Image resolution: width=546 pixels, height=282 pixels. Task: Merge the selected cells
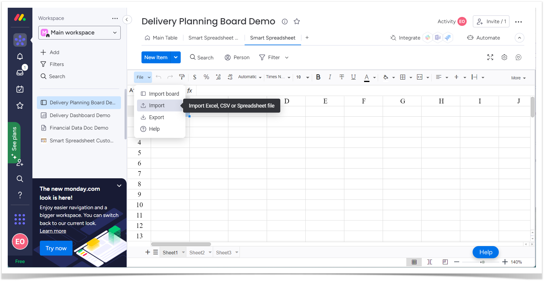pos(419,77)
